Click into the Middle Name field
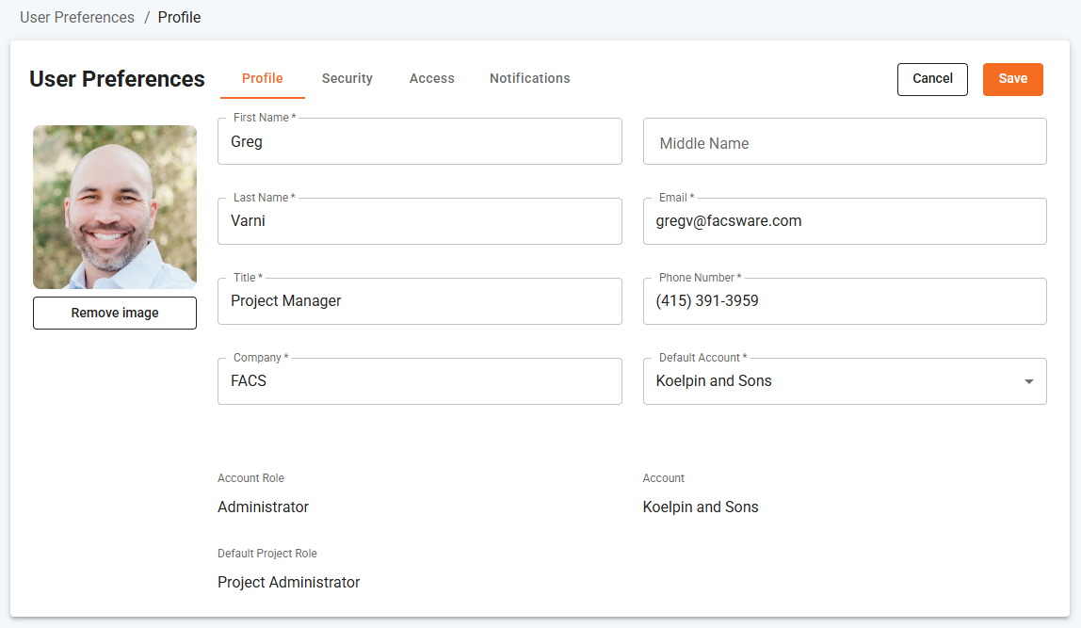 pos(845,141)
